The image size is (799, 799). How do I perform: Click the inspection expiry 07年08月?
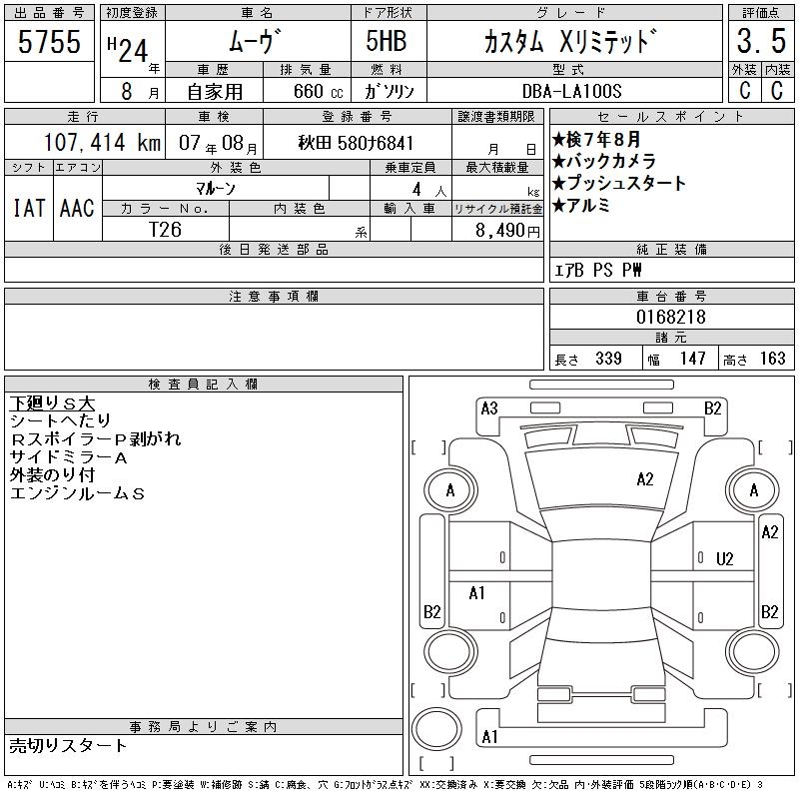point(218,143)
